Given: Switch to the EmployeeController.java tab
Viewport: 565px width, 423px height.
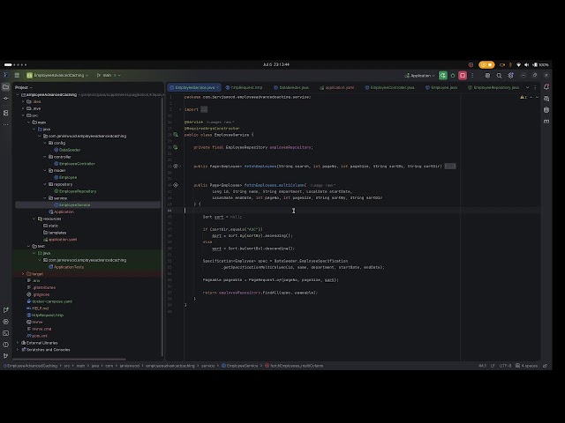Looking at the screenshot, I should click(389, 87).
